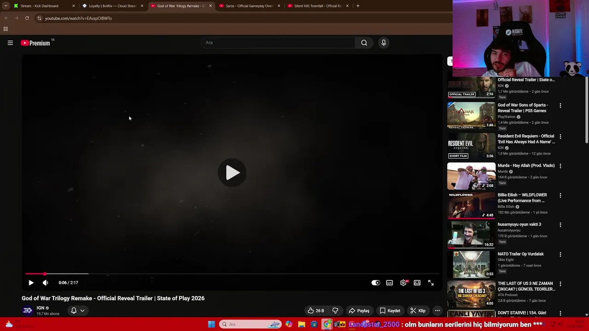
Task: Save video with Kaydet button
Action: coord(390,311)
